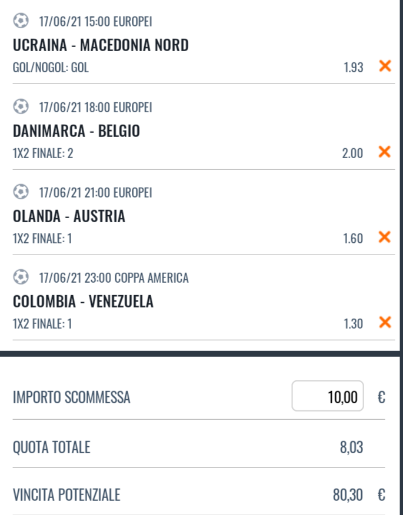Viewport: 403px width, 515px height.
Task: Click soccer ball icon for Coppa America match
Action: point(21,277)
